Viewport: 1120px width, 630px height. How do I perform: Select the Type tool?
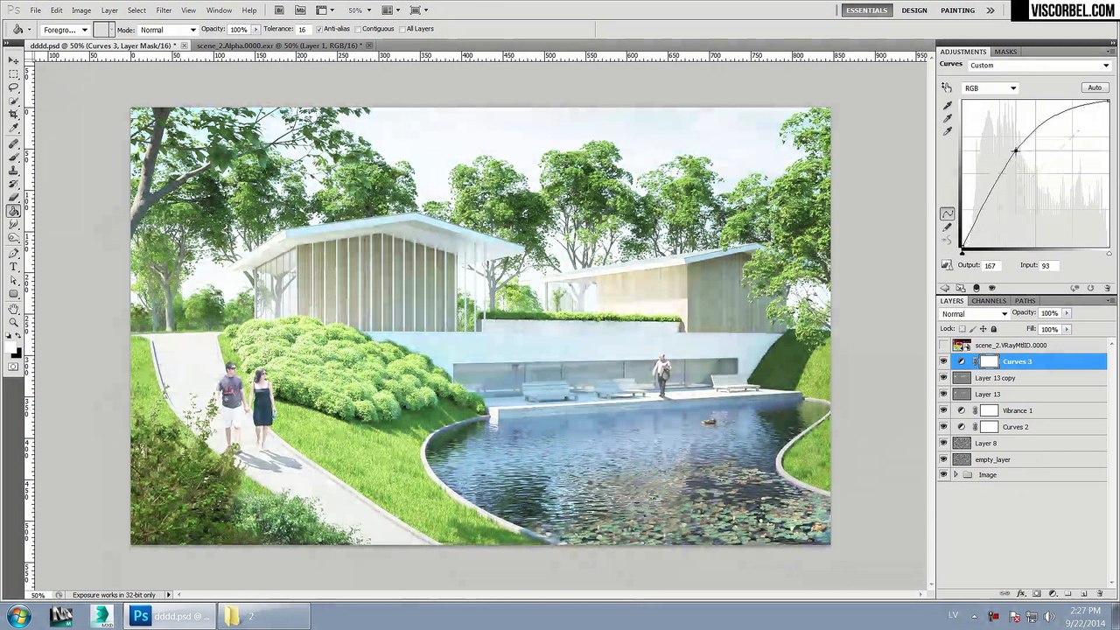pyautogui.click(x=14, y=267)
